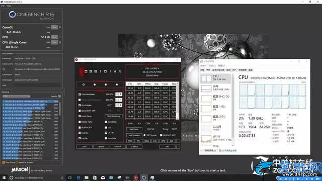Switch to the Cinebench taskbar icon
Viewport: 322px width, 181px height.
tap(144, 177)
